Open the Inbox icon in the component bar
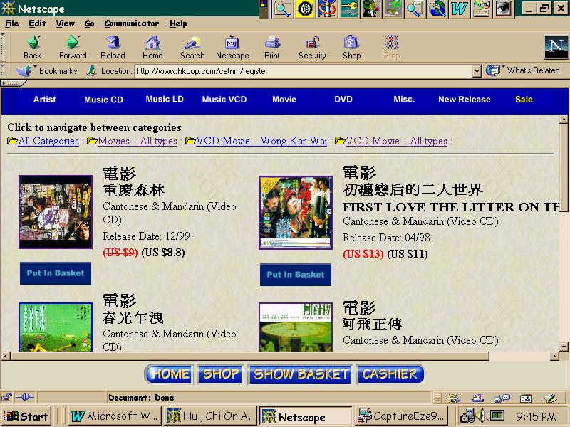The height and width of the screenshot is (427, 570). click(477, 399)
